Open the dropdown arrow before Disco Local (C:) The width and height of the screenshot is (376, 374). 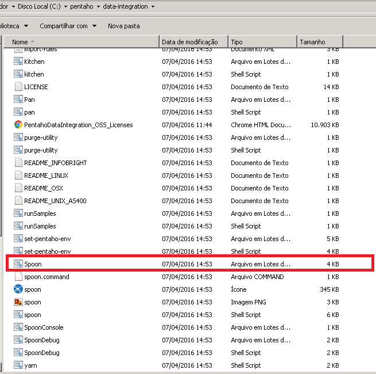pyautogui.click(x=13, y=6)
